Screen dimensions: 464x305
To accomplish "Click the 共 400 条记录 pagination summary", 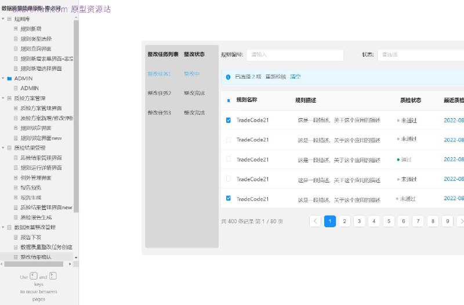I will [252, 222].
